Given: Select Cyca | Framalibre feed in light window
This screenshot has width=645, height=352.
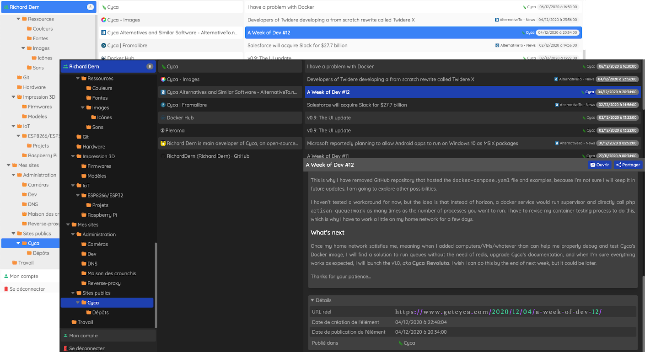Looking at the screenshot, I should point(171,46).
